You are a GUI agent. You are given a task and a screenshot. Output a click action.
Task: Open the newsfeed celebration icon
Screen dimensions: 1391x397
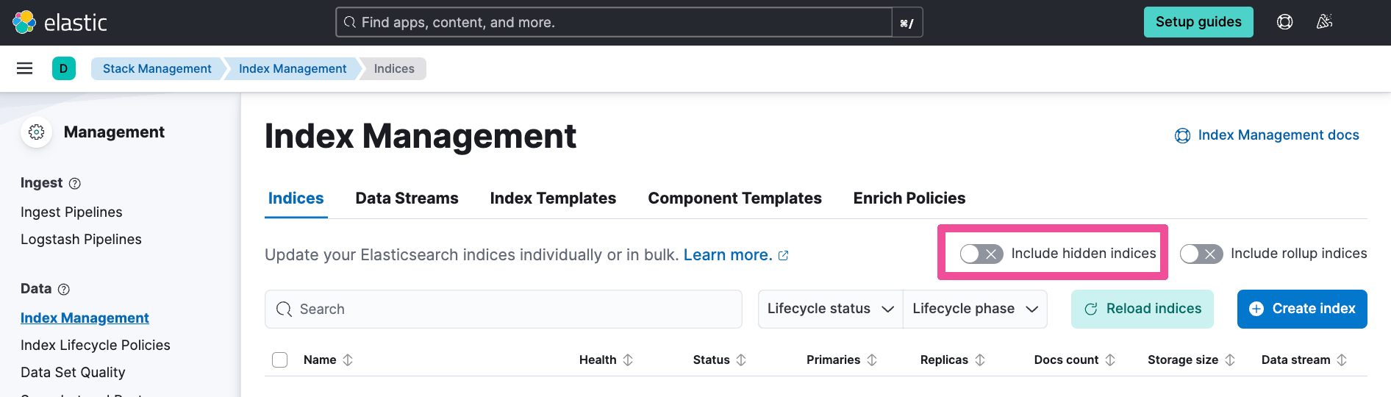[x=1324, y=22]
